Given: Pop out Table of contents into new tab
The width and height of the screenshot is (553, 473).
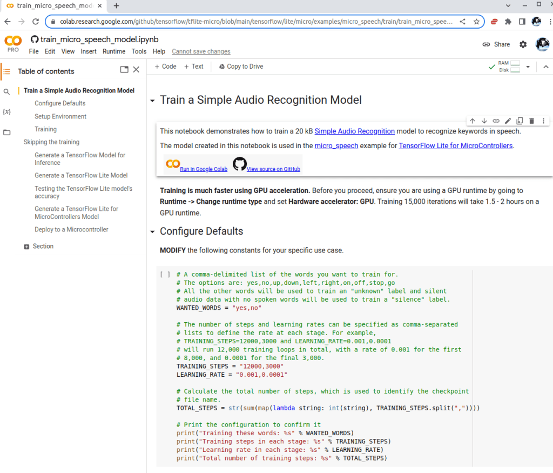Looking at the screenshot, I should coord(124,70).
